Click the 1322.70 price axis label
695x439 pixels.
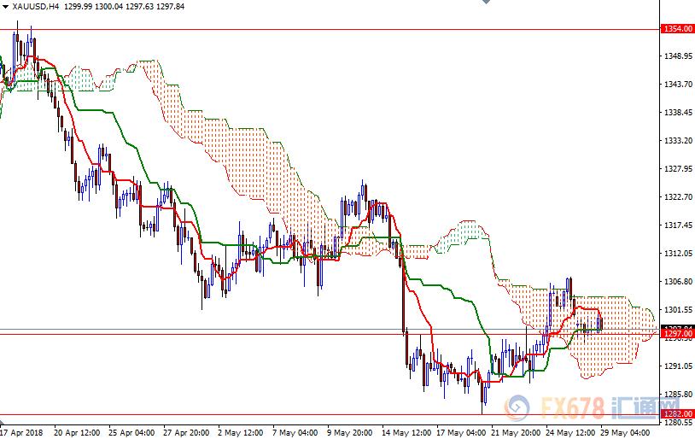[x=677, y=197]
